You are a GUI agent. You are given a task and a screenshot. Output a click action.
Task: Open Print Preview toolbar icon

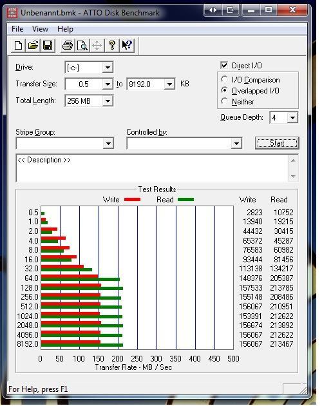coord(82,46)
